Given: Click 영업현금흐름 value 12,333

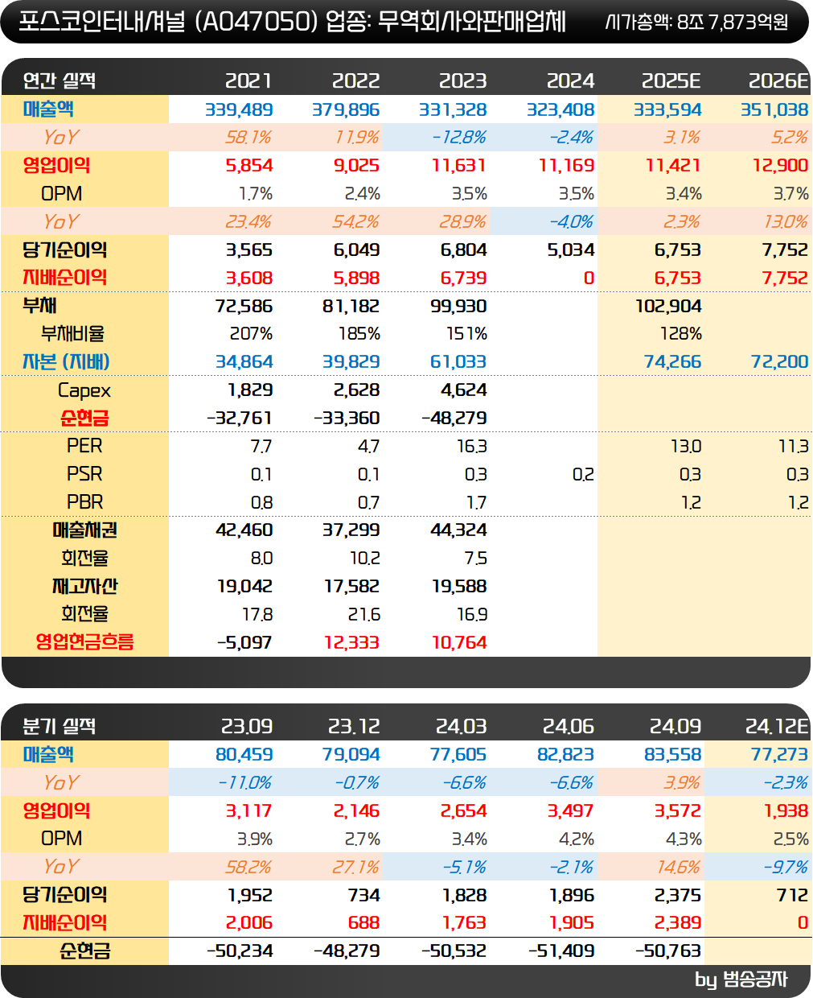Looking at the screenshot, I should (x=351, y=643).
